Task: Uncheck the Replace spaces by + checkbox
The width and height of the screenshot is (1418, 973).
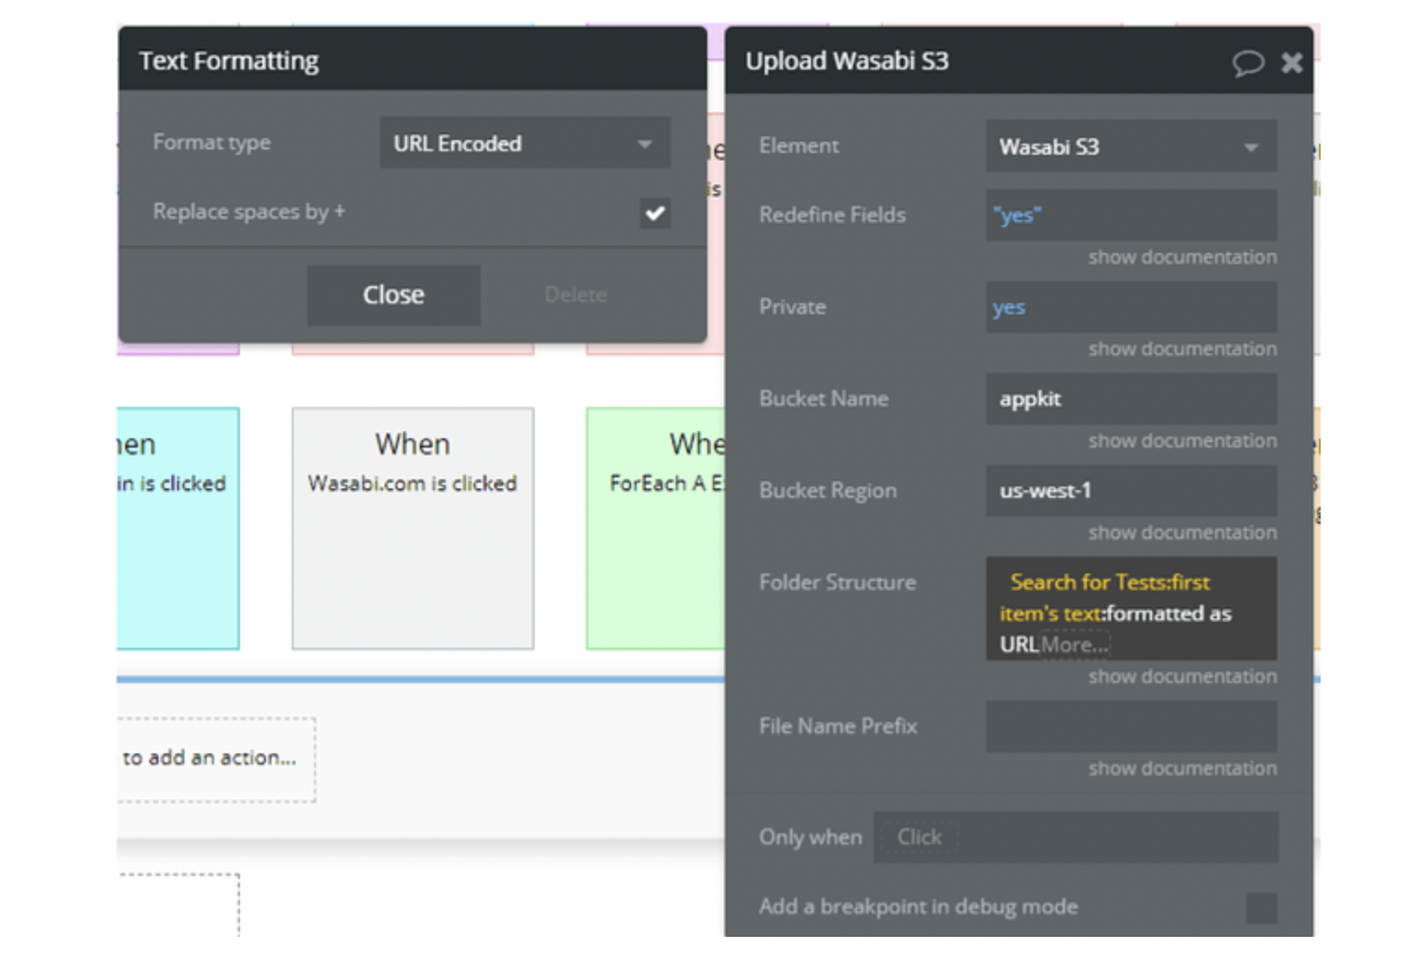Action: click(x=654, y=213)
